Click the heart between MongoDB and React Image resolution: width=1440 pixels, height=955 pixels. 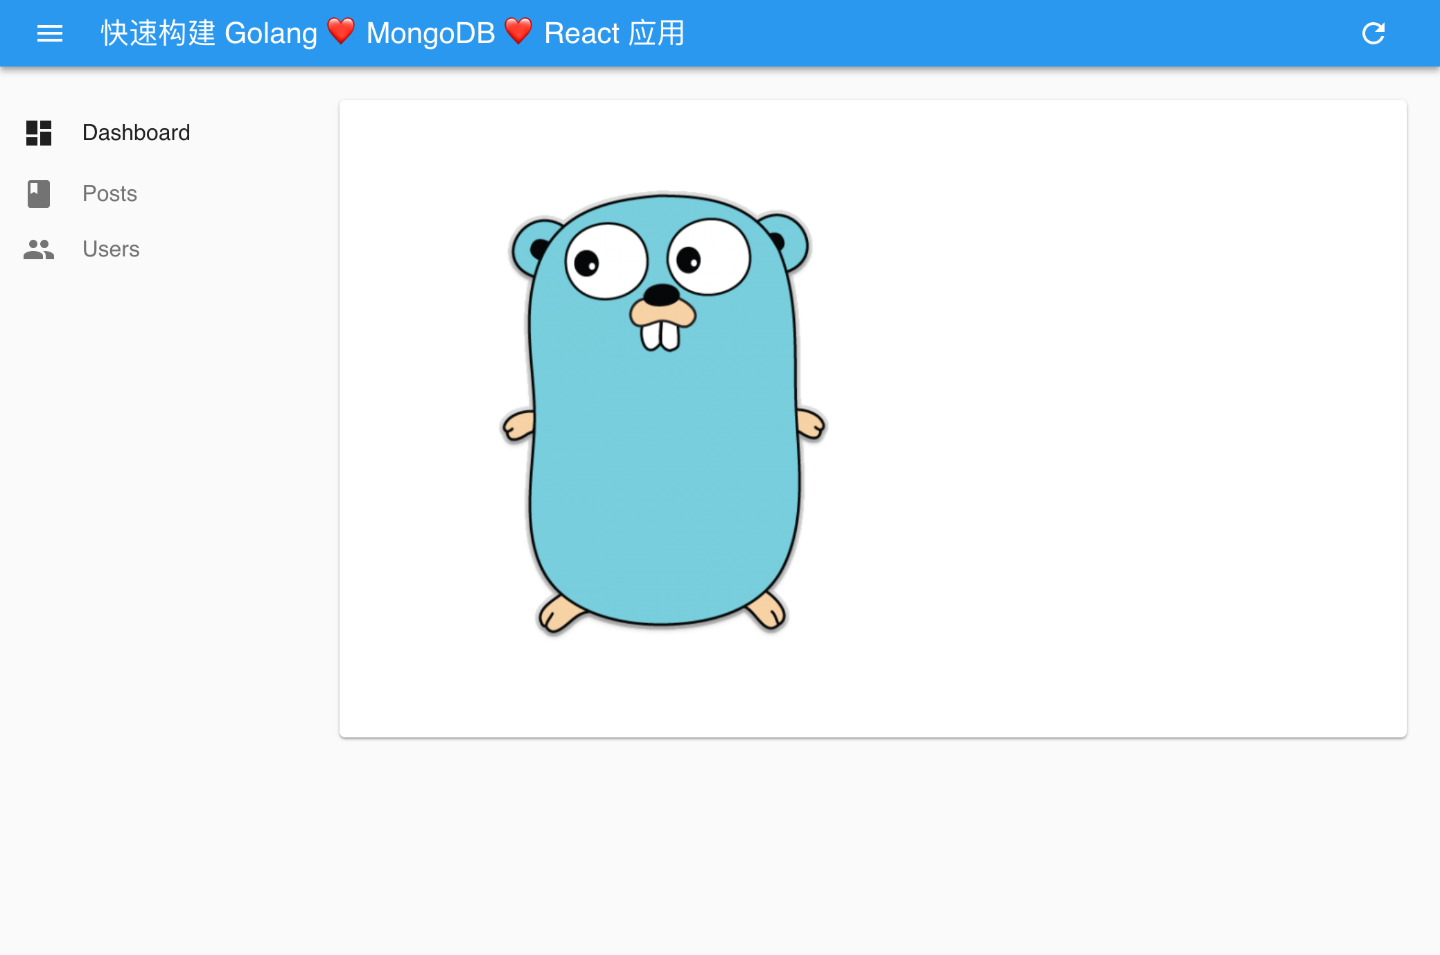(x=518, y=31)
